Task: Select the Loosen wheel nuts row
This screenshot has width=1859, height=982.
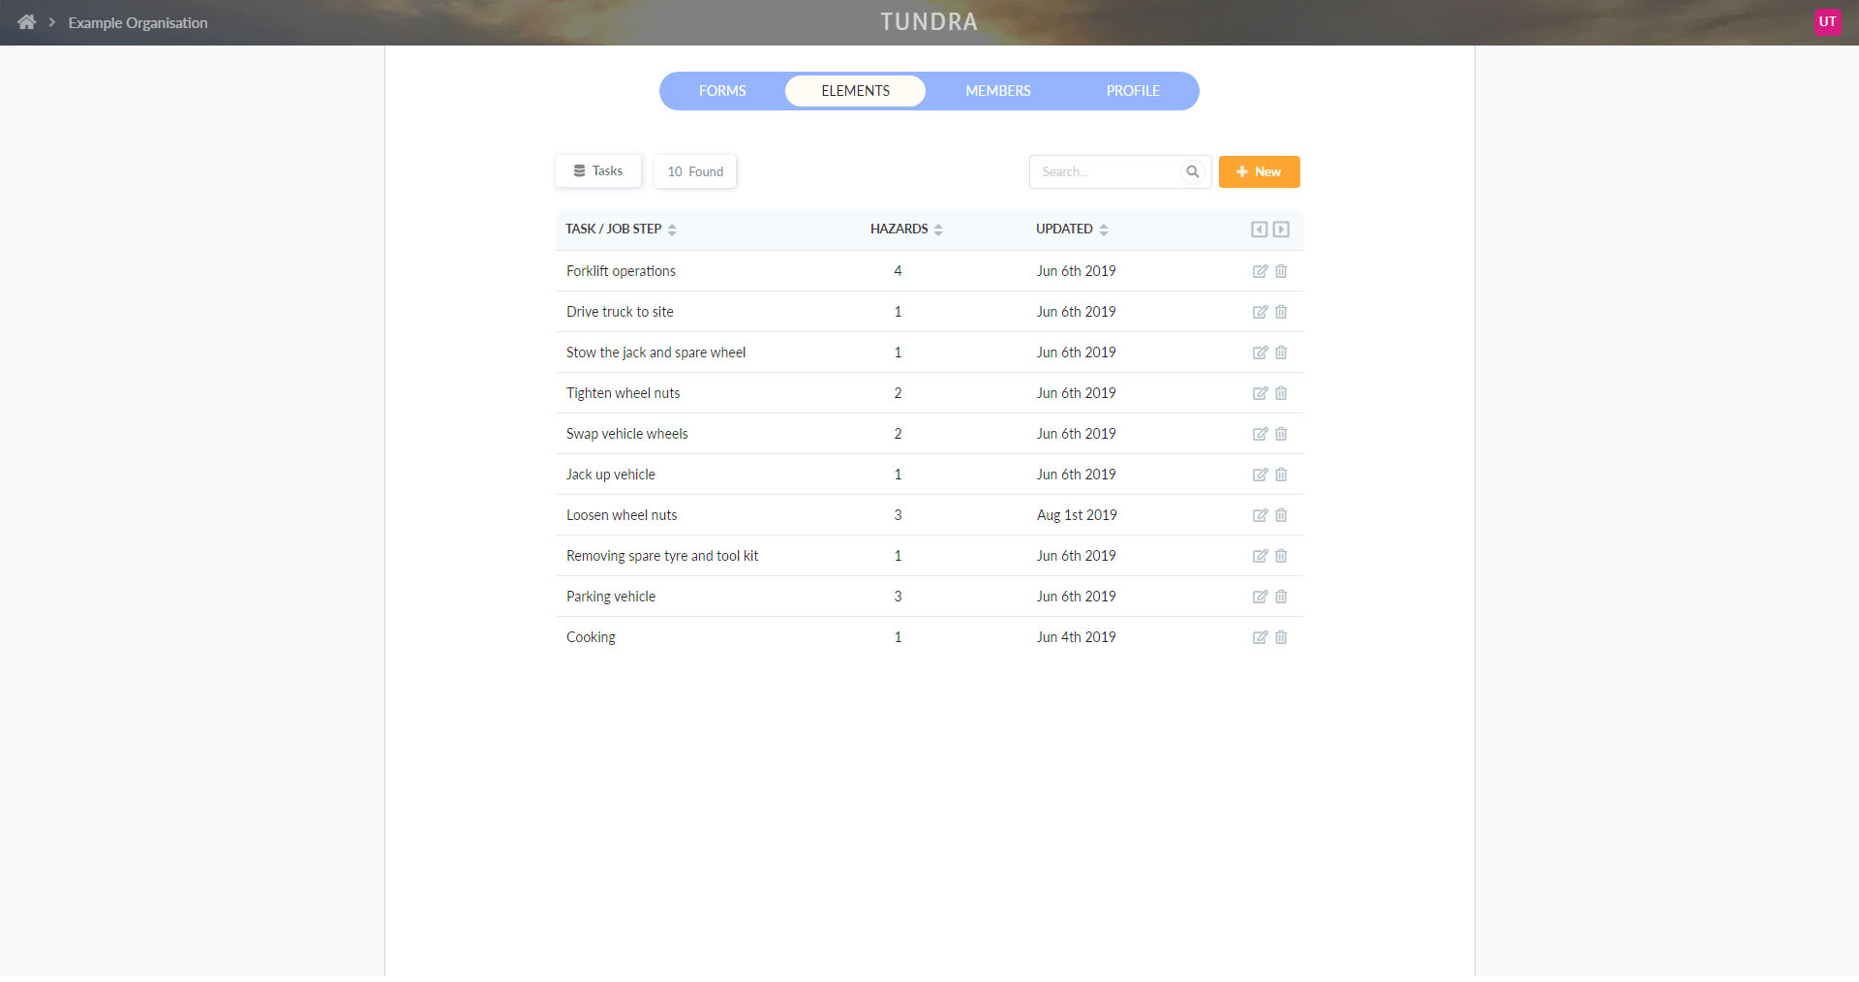Action: pyautogui.click(x=929, y=515)
